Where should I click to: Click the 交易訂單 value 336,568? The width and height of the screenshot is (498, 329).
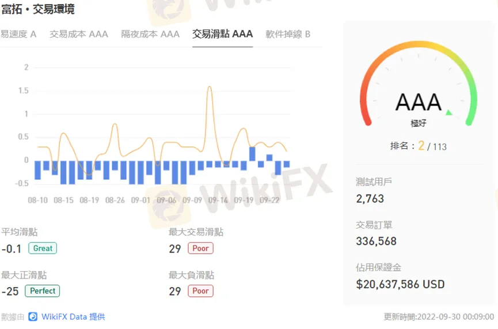[377, 241]
